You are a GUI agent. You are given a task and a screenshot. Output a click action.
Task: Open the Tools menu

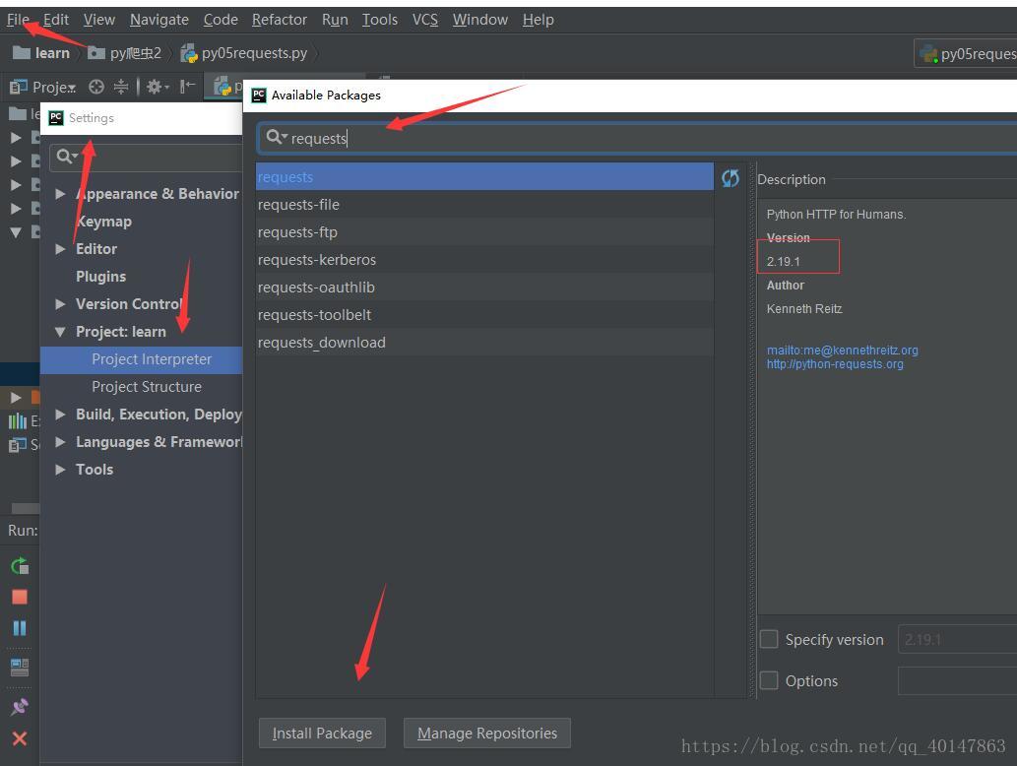(x=379, y=20)
